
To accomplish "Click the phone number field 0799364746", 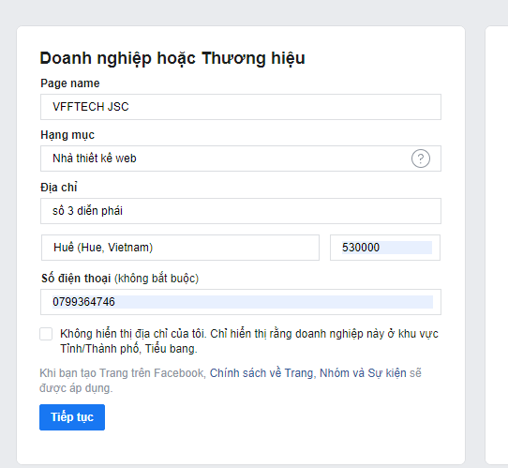I will [241, 302].
